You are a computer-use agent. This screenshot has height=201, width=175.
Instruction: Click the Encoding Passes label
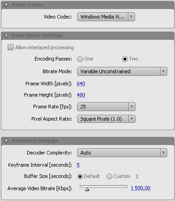tap(53, 59)
